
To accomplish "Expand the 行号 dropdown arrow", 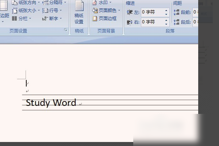I will [x=61, y=11].
